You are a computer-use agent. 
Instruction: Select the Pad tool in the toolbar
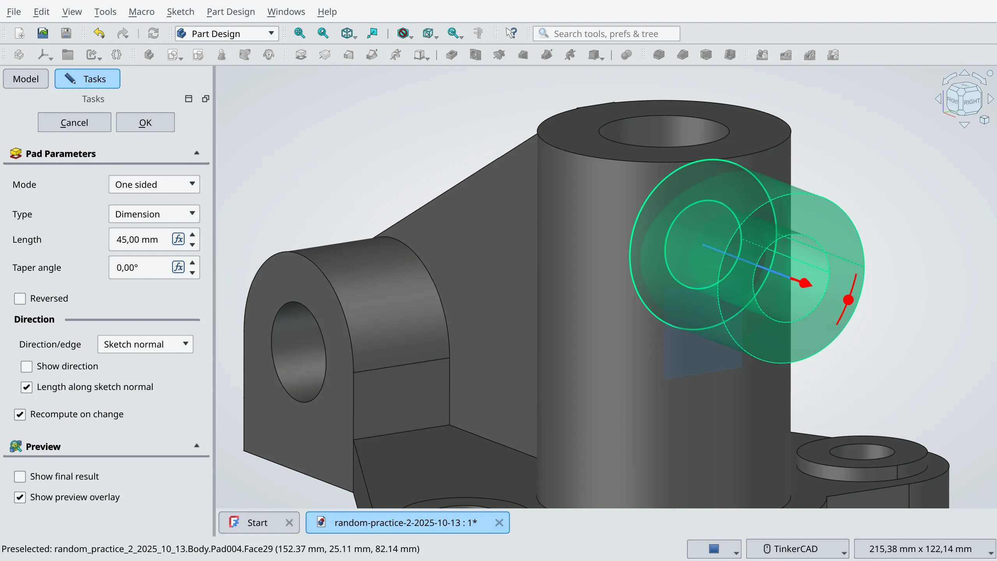(300, 55)
